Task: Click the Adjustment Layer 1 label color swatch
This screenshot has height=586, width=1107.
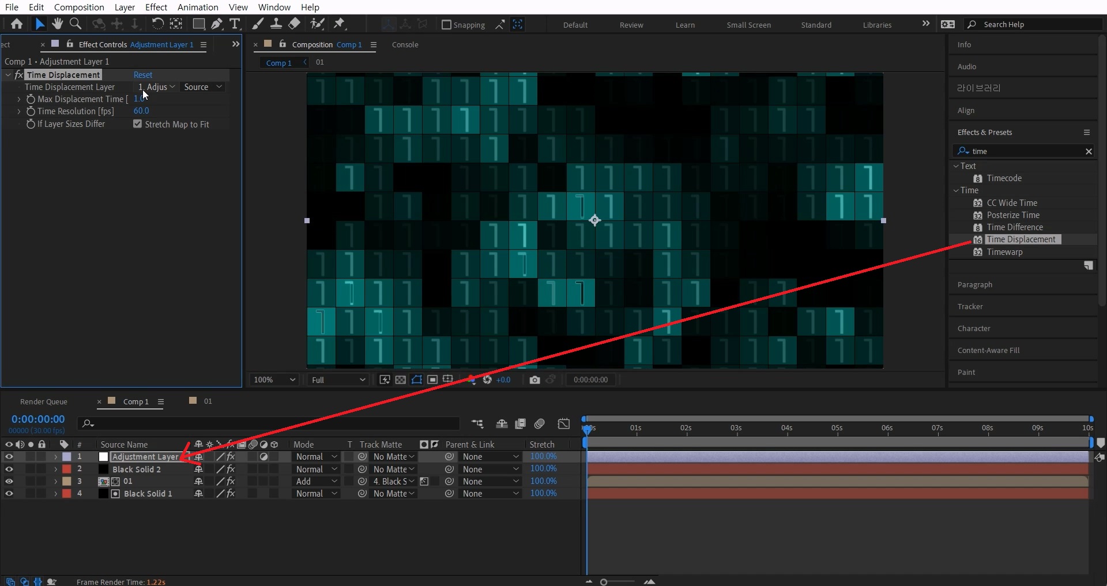Action: click(x=67, y=457)
